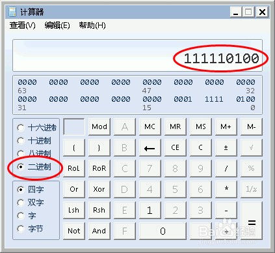Add to memory with M+
275x253 pixels.
pyautogui.click(x=226, y=126)
